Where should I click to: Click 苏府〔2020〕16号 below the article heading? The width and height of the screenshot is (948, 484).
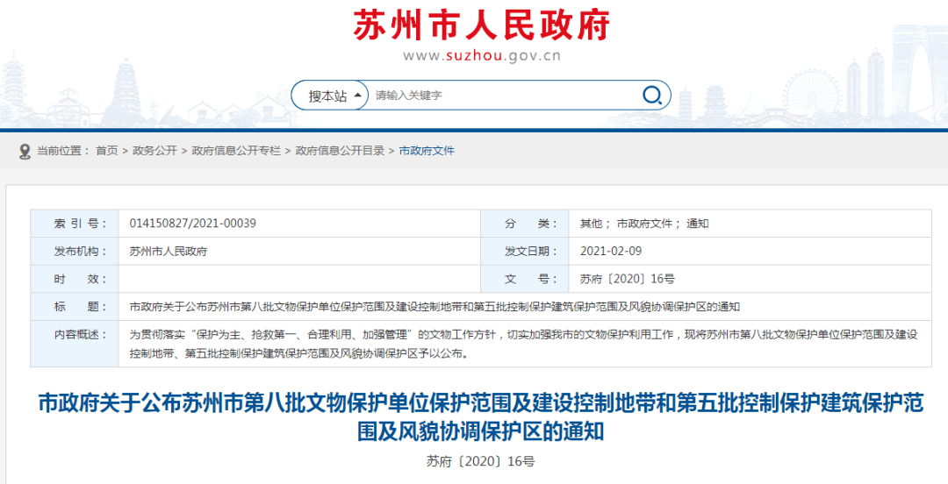pyautogui.click(x=481, y=462)
